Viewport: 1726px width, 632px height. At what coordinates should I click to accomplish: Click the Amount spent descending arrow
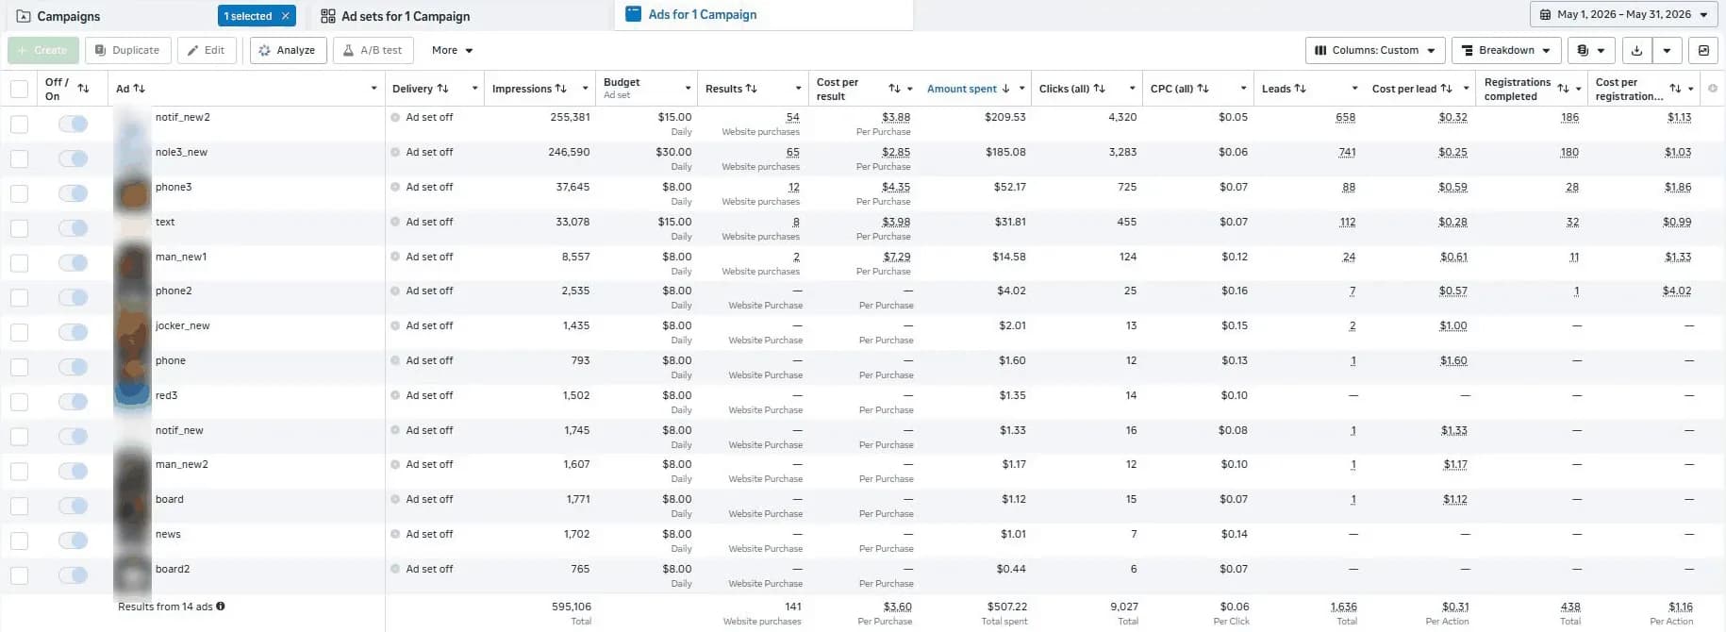pos(1005,89)
